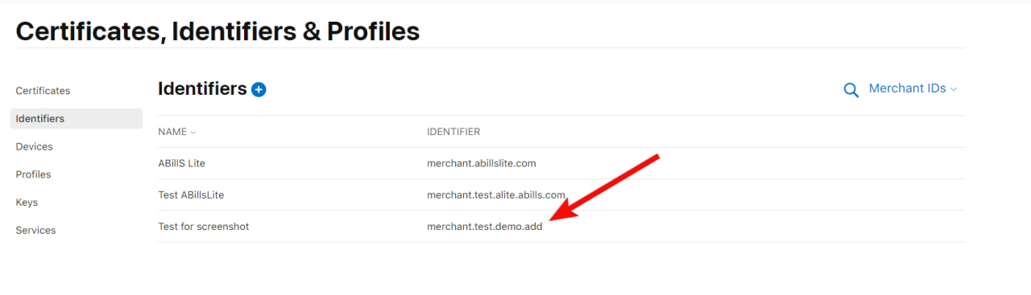Viewport: 1031px width, 295px height.
Task: Click merchant.test.demo.add identifier
Action: click(x=484, y=227)
